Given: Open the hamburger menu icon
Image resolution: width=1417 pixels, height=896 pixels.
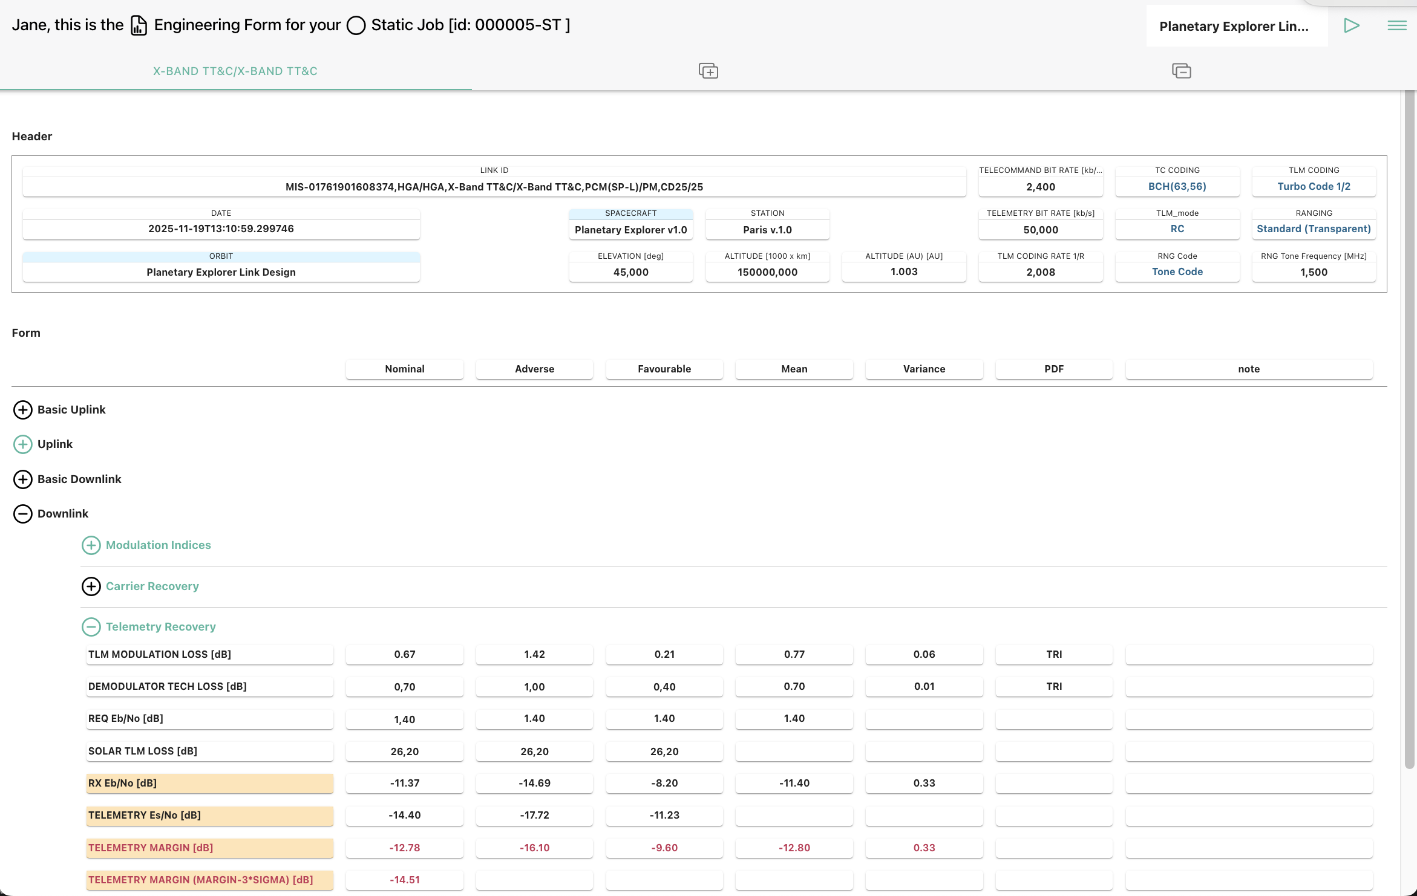Looking at the screenshot, I should pos(1396,25).
